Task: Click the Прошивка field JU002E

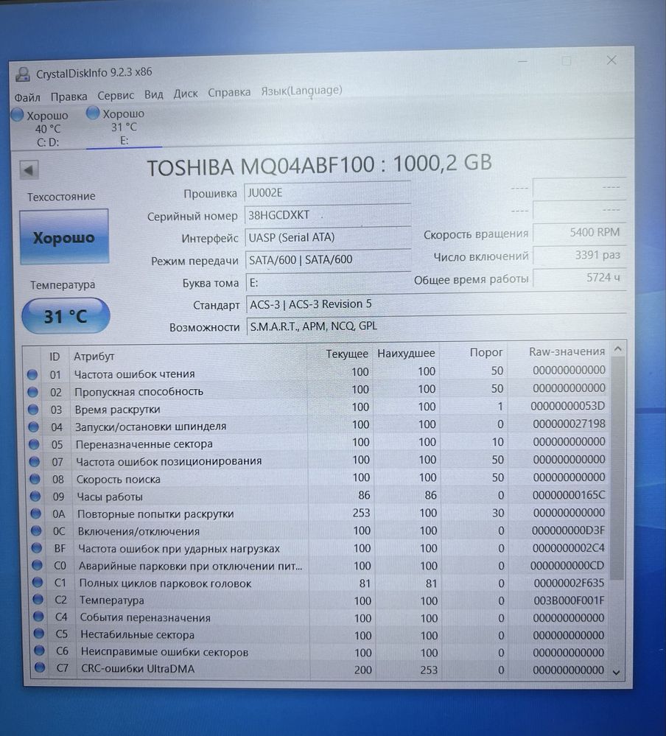Action: pos(327,193)
